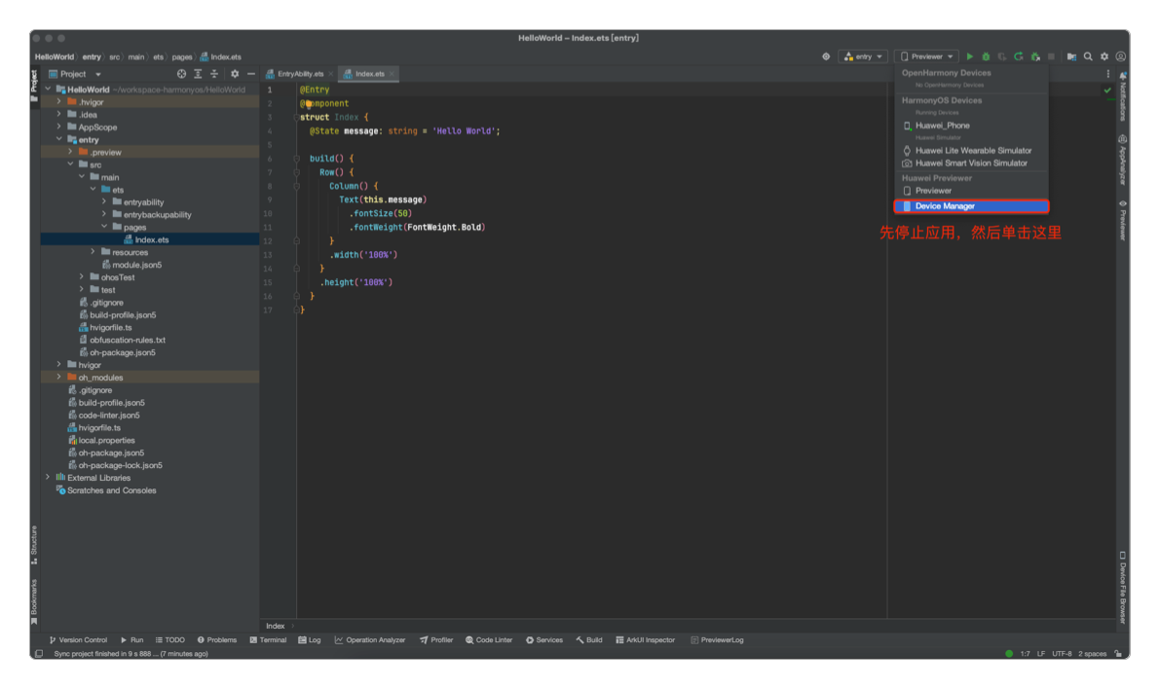This screenshot has width=1160, height=689.
Task: Choose Previewer in device list
Action: coord(971,191)
